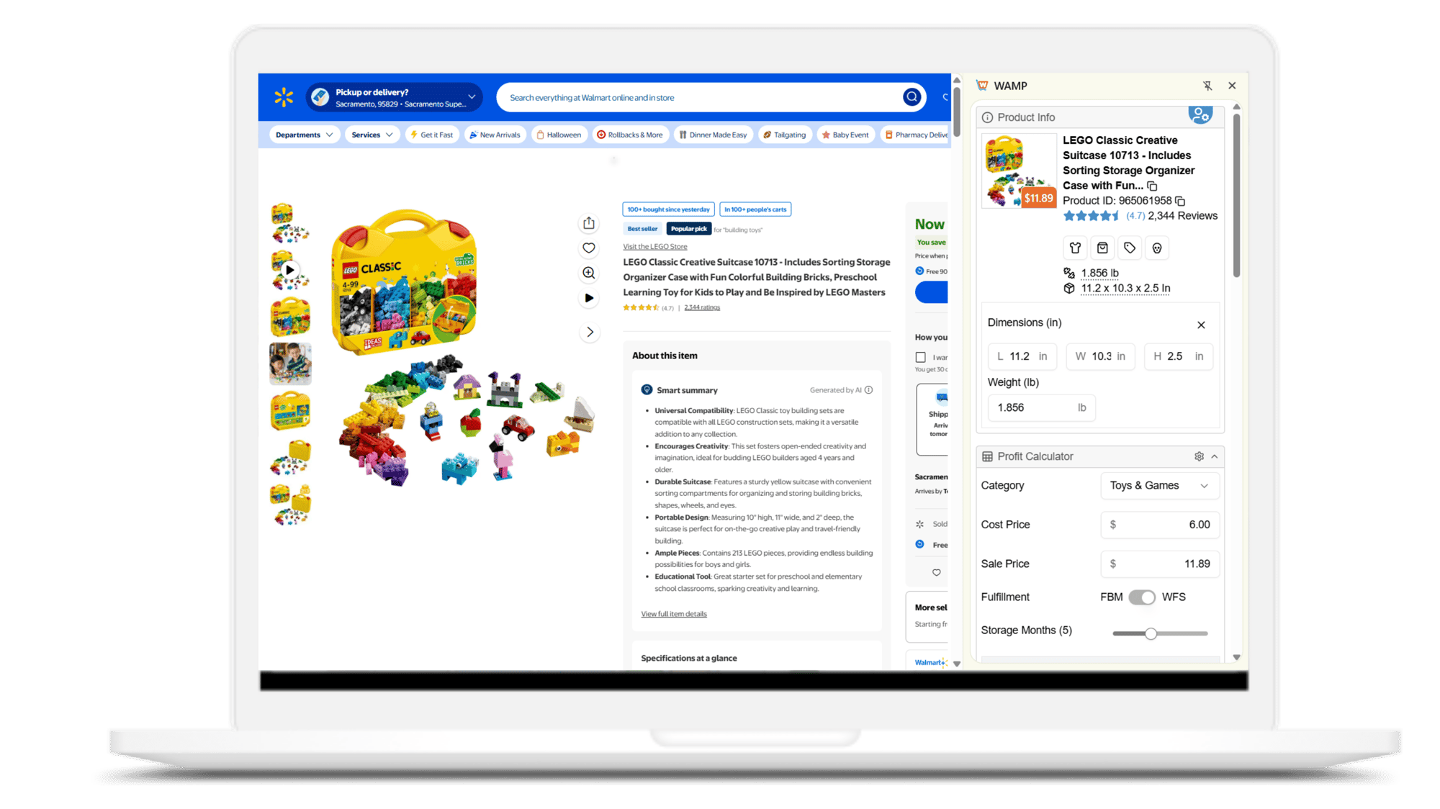Add item to favorites with heart icon

point(589,248)
